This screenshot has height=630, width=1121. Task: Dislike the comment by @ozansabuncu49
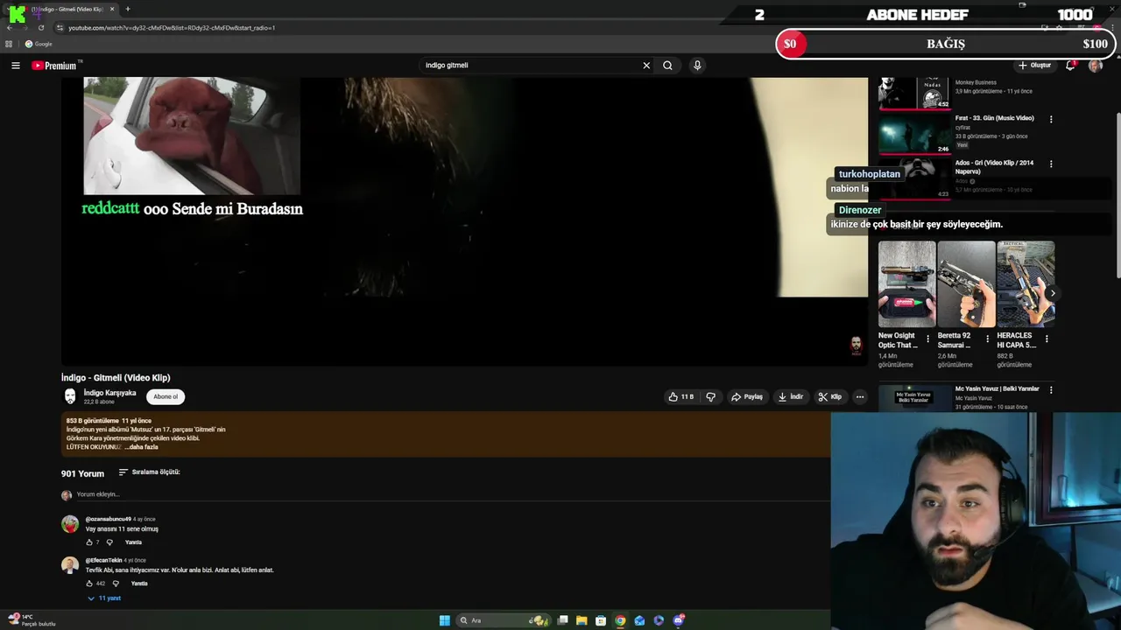pyautogui.click(x=109, y=542)
